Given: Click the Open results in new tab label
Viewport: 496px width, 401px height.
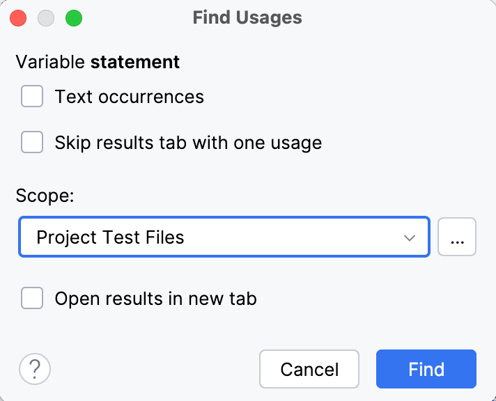Looking at the screenshot, I should click(156, 299).
